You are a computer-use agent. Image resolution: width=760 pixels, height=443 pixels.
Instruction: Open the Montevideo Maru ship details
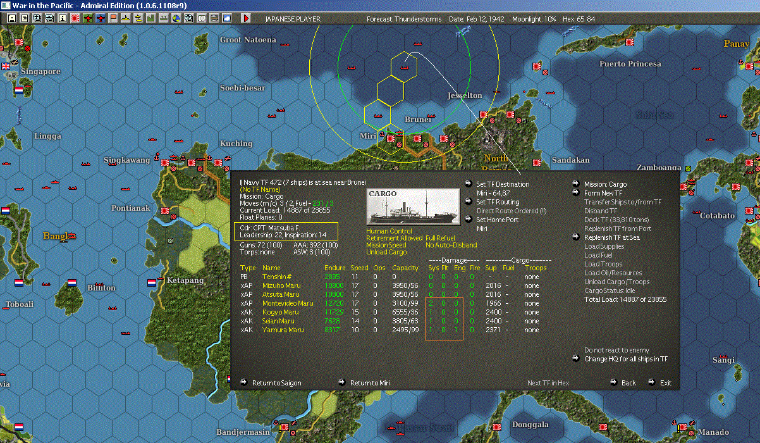288,303
